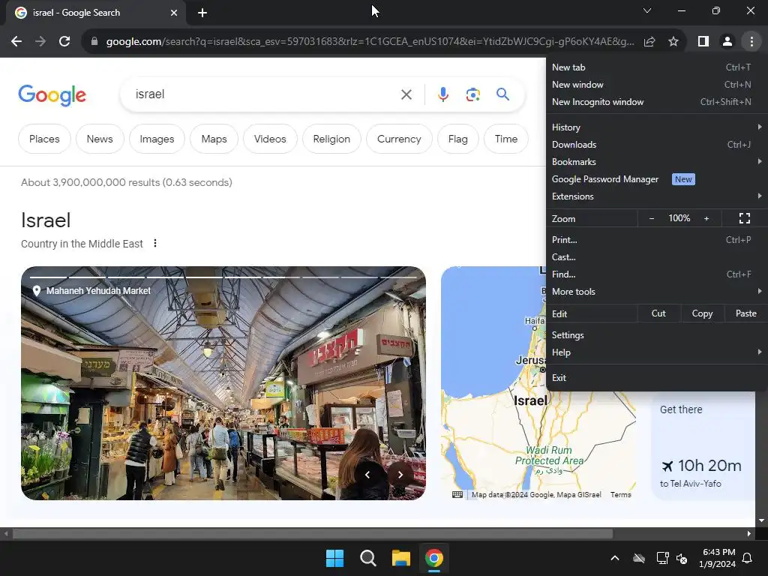This screenshot has width=768, height=576.
Task: Click Paste in the Edit row
Action: pyautogui.click(x=745, y=313)
